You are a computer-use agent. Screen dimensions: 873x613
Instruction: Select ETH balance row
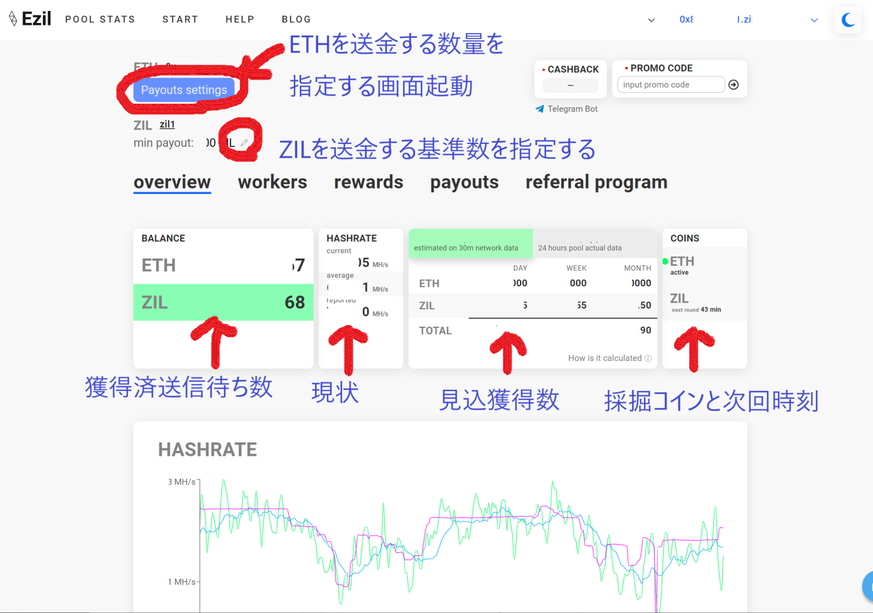tap(224, 265)
